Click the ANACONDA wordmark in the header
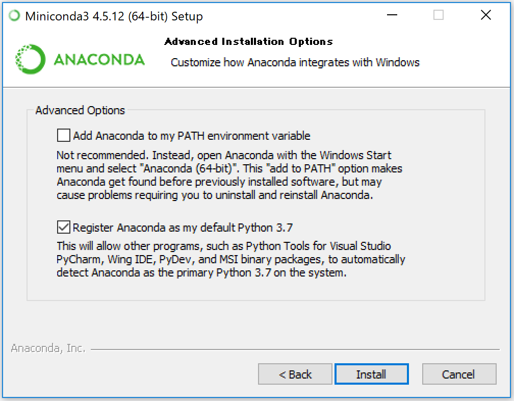Screen dimensions: 514x401 coord(99,60)
